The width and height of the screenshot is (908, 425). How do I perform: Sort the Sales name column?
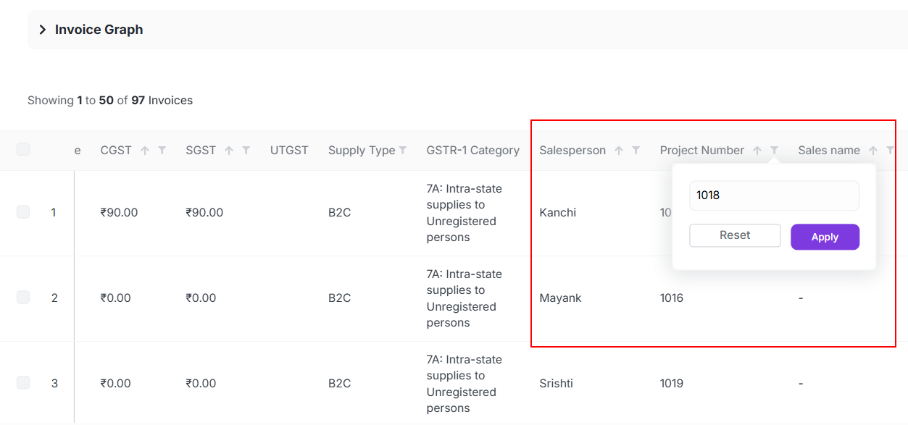pos(873,151)
